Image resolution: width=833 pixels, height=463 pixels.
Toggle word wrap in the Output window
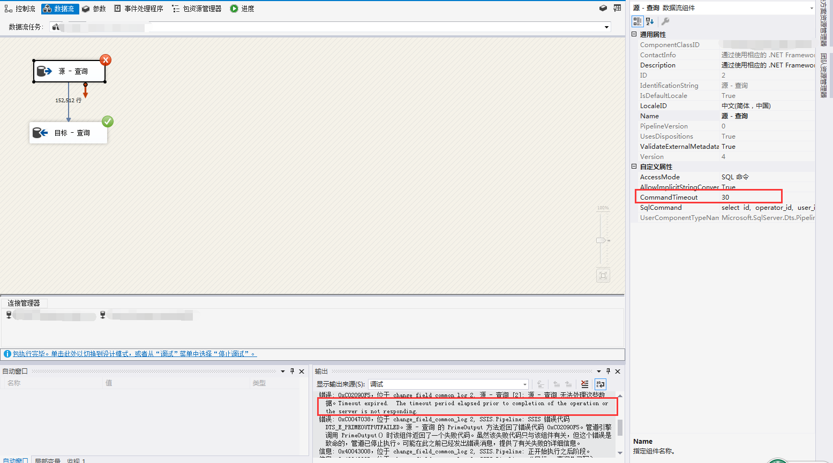(x=600, y=384)
